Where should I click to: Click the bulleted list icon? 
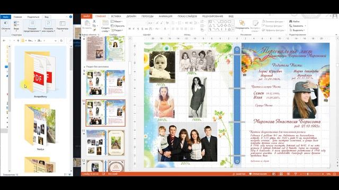point(173,23)
